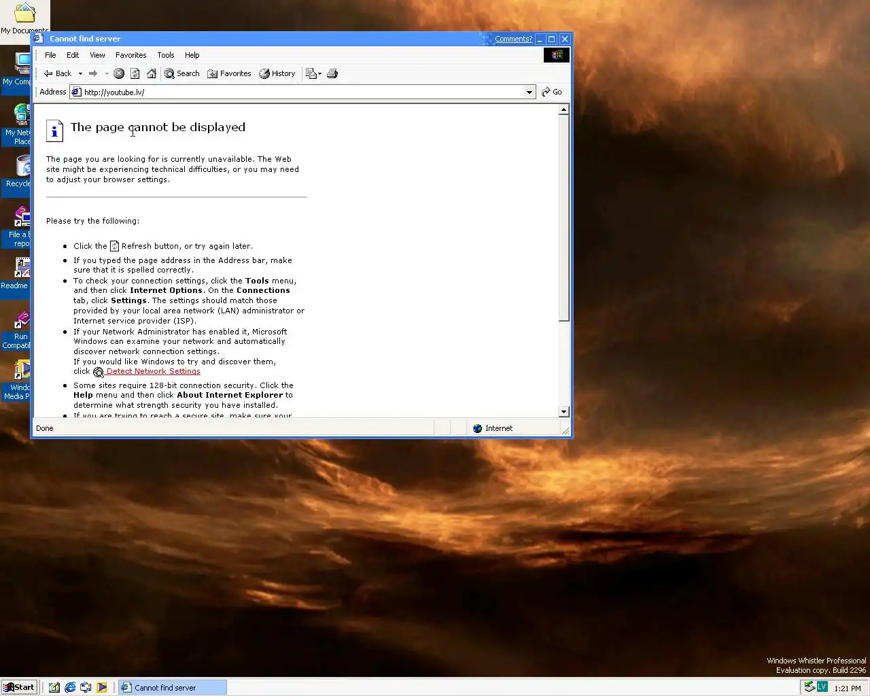Open the My Documents desktop icon
870x696 pixels.
pyautogui.click(x=24, y=18)
